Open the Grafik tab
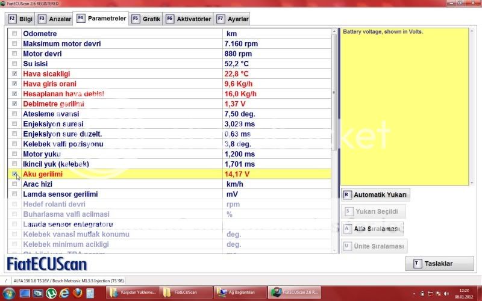 [x=146, y=19]
